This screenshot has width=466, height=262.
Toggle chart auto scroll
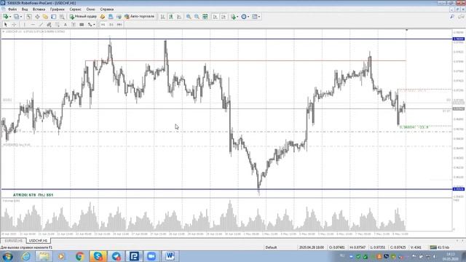point(216,17)
